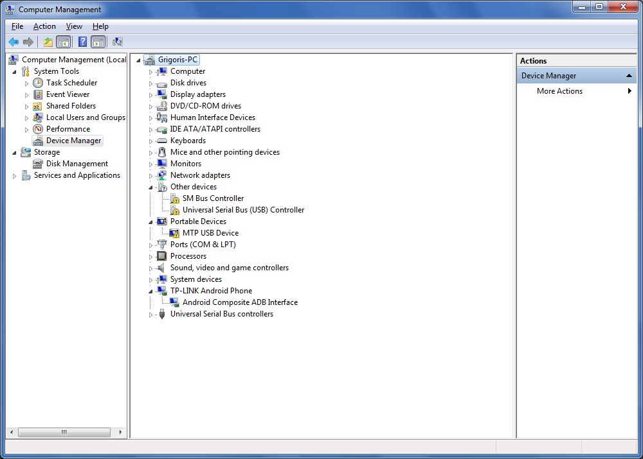Screen dimensions: 643x459
Task: Click the Up one level folder icon
Action: [48, 42]
